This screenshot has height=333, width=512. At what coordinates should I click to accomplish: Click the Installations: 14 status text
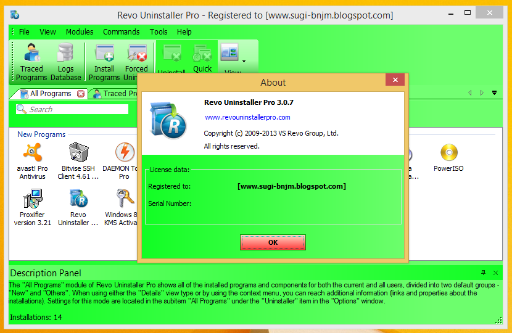(36, 318)
